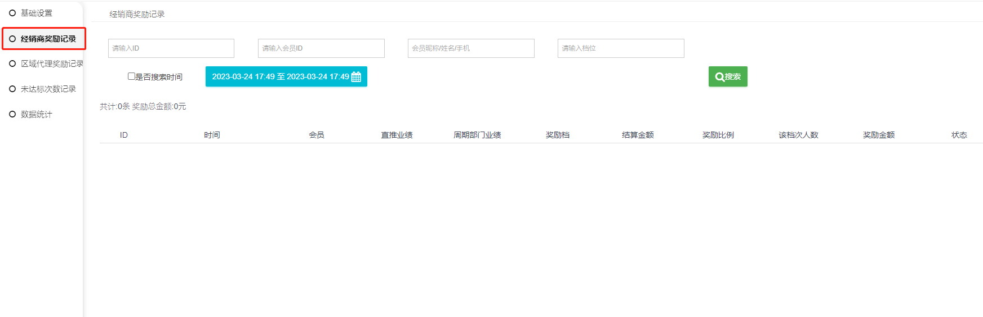Screen dimensions: 983x317
Task: Enable the 是否搜索时间 checkbox
Action: (x=131, y=76)
